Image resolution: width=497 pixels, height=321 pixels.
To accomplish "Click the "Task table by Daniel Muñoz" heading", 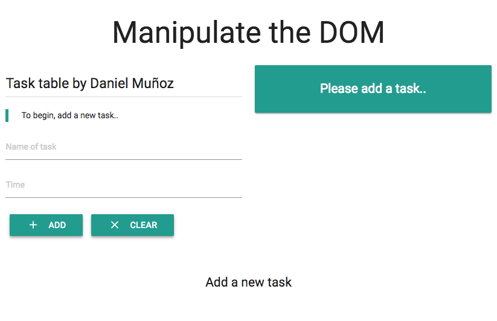I will (x=90, y=84).
